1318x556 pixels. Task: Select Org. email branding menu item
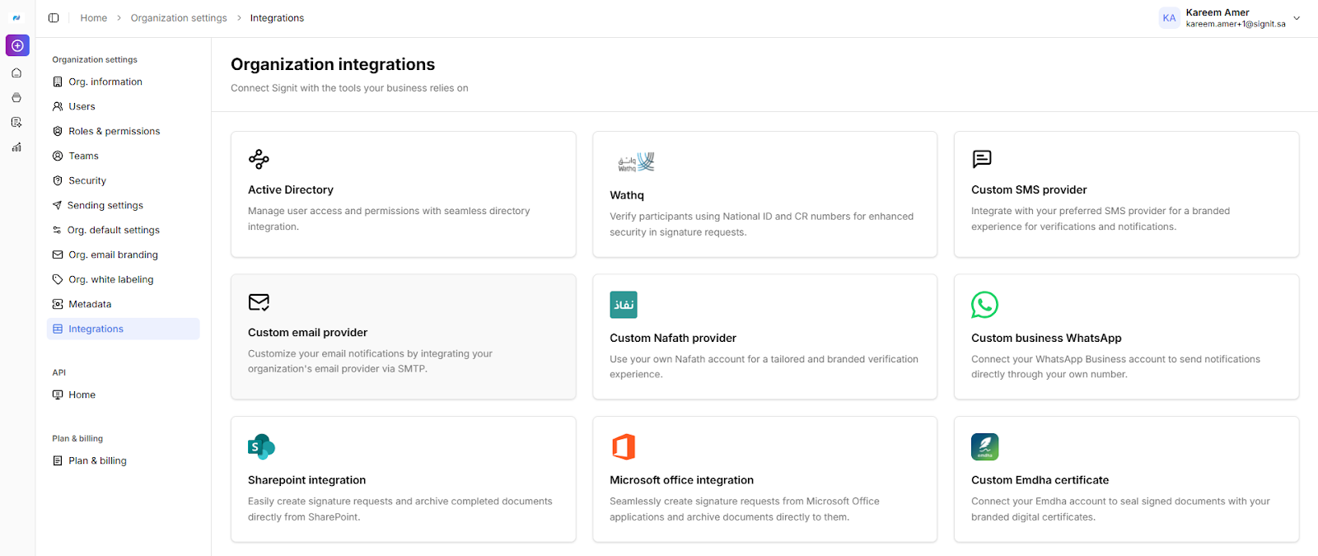(x=113, y=255)
